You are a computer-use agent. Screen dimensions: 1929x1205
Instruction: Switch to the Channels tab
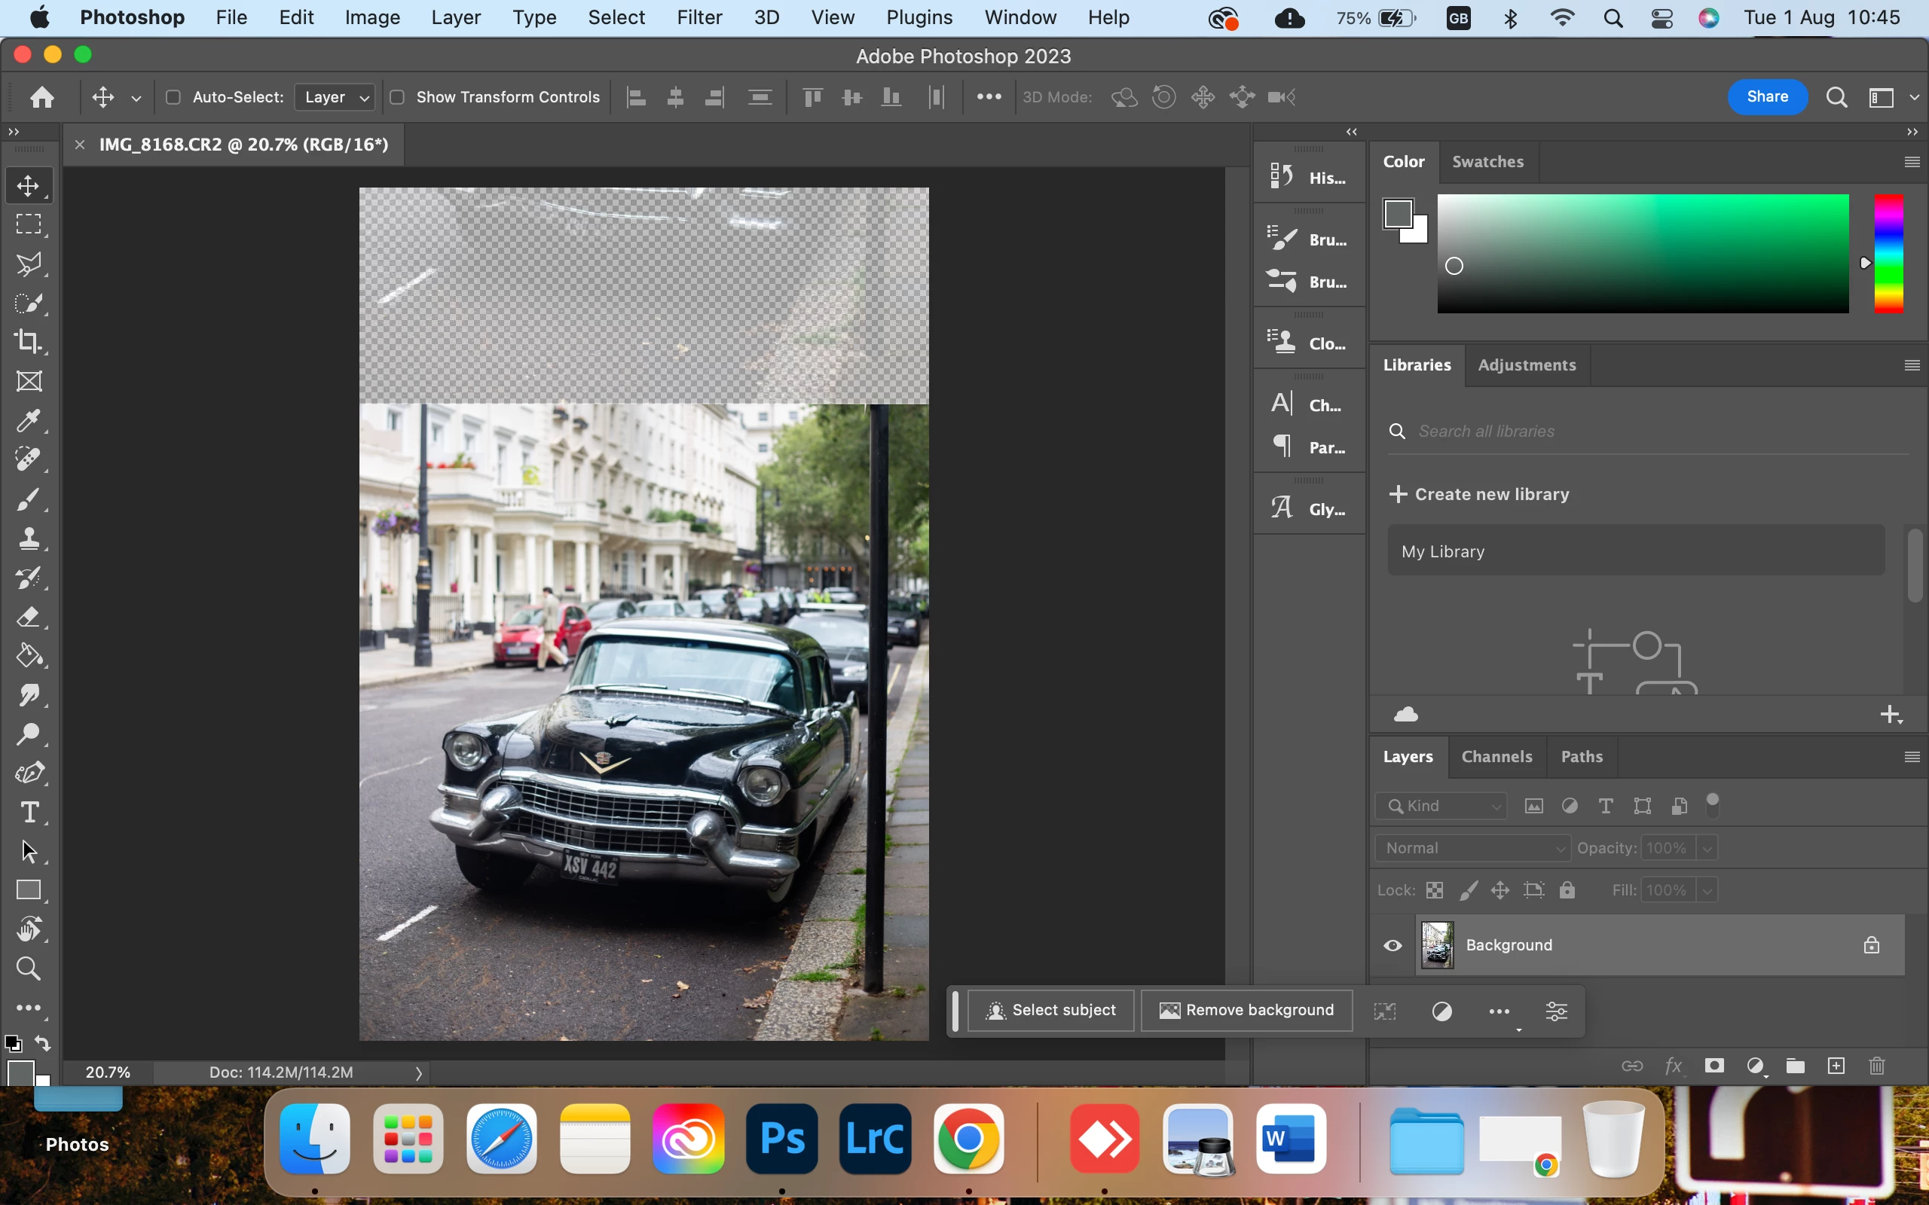coord(1496,756)
